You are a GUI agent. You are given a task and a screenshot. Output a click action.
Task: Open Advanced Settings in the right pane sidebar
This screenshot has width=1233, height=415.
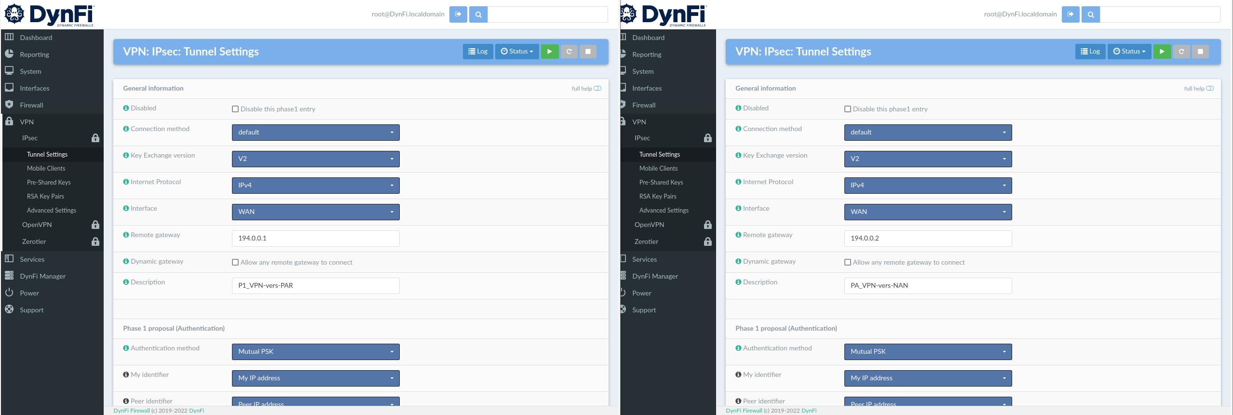pyautogui.click(x=664, y=210)
